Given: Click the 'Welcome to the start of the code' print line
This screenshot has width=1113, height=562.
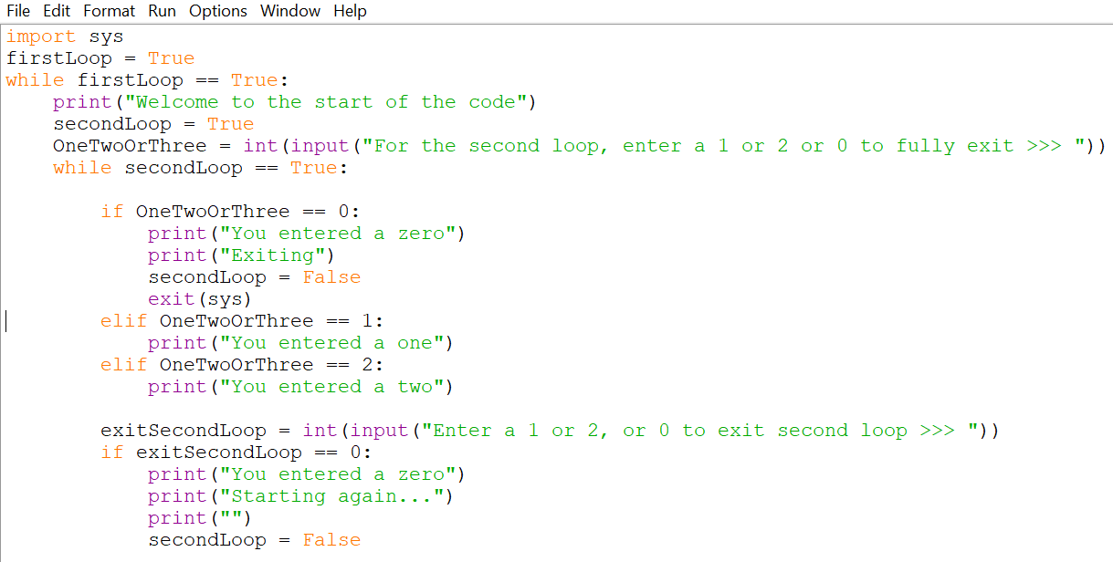Looking at the screenshot, I should (x=295, y=102).
